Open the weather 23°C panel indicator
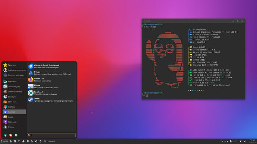This screenshot has width=257, height=144. [x=233, y=141]
